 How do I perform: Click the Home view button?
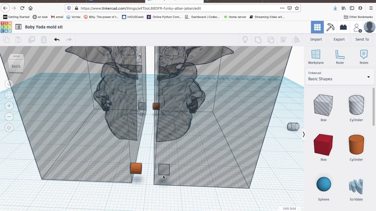click(9, 84)
